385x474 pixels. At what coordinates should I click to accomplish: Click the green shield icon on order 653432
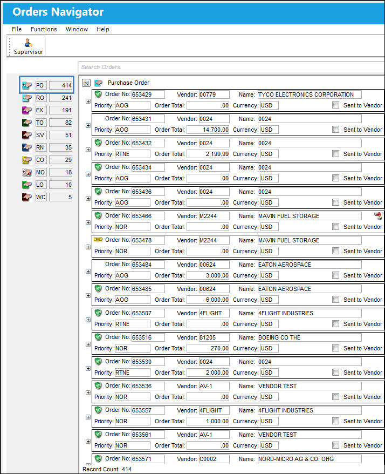[x=98, y=143]
